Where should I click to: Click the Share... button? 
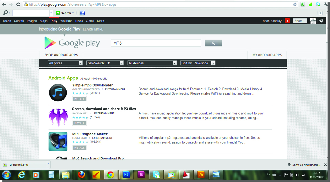click(x=300, y=21)
